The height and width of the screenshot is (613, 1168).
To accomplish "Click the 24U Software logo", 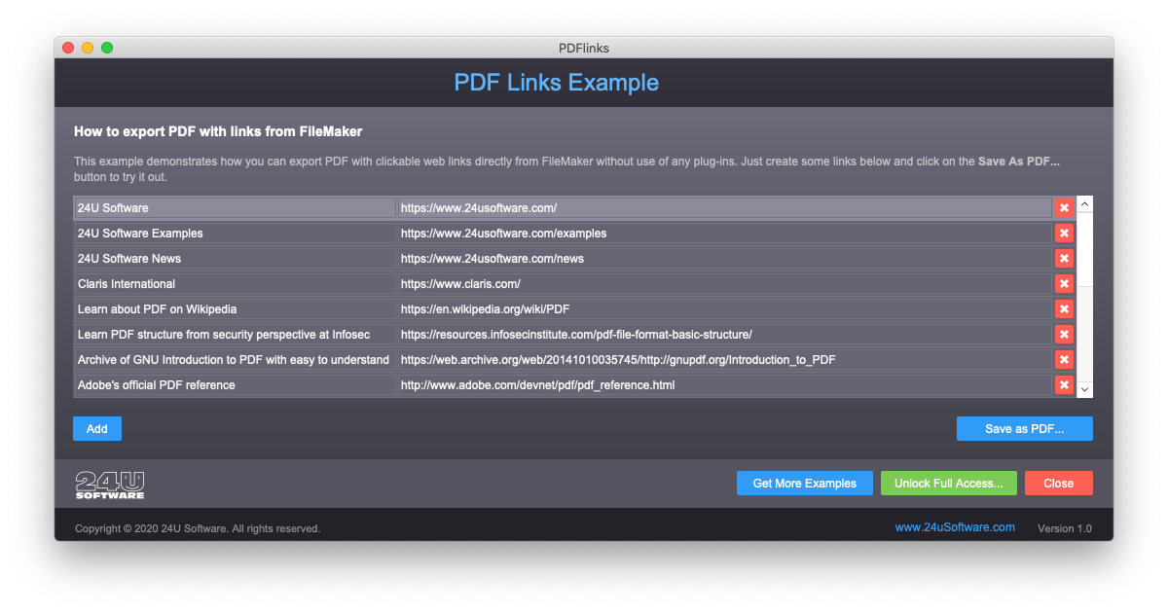I will pyautogui.click(x=110, y=484).
